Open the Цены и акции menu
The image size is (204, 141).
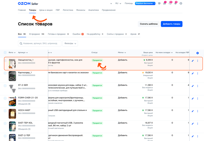click(46, 10)
